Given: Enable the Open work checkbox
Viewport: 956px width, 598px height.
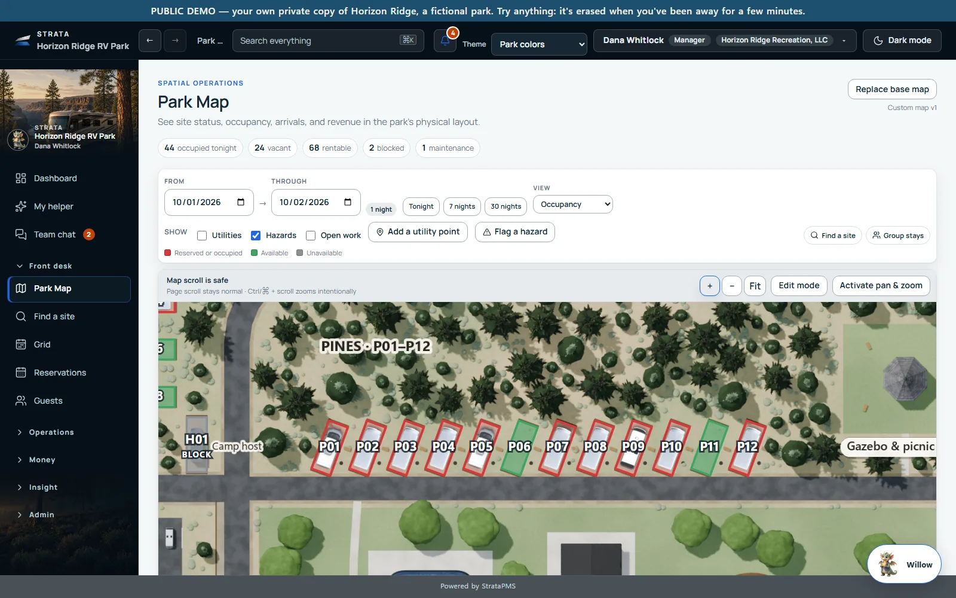Looking at the screenshot, I should pyautogui.click(x=311, y=236).
